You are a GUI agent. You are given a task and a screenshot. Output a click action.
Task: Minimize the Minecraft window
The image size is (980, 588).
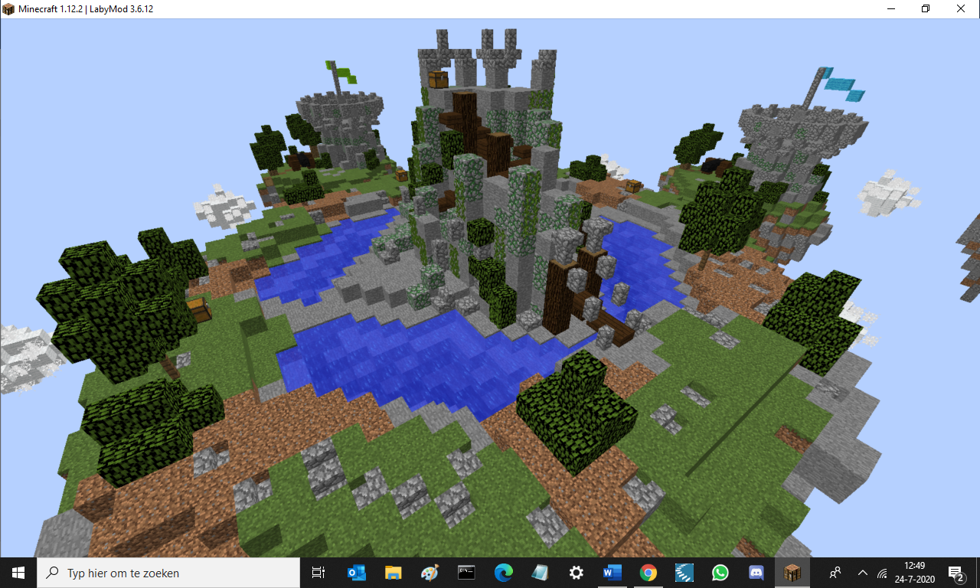click(x=890, y=8)
